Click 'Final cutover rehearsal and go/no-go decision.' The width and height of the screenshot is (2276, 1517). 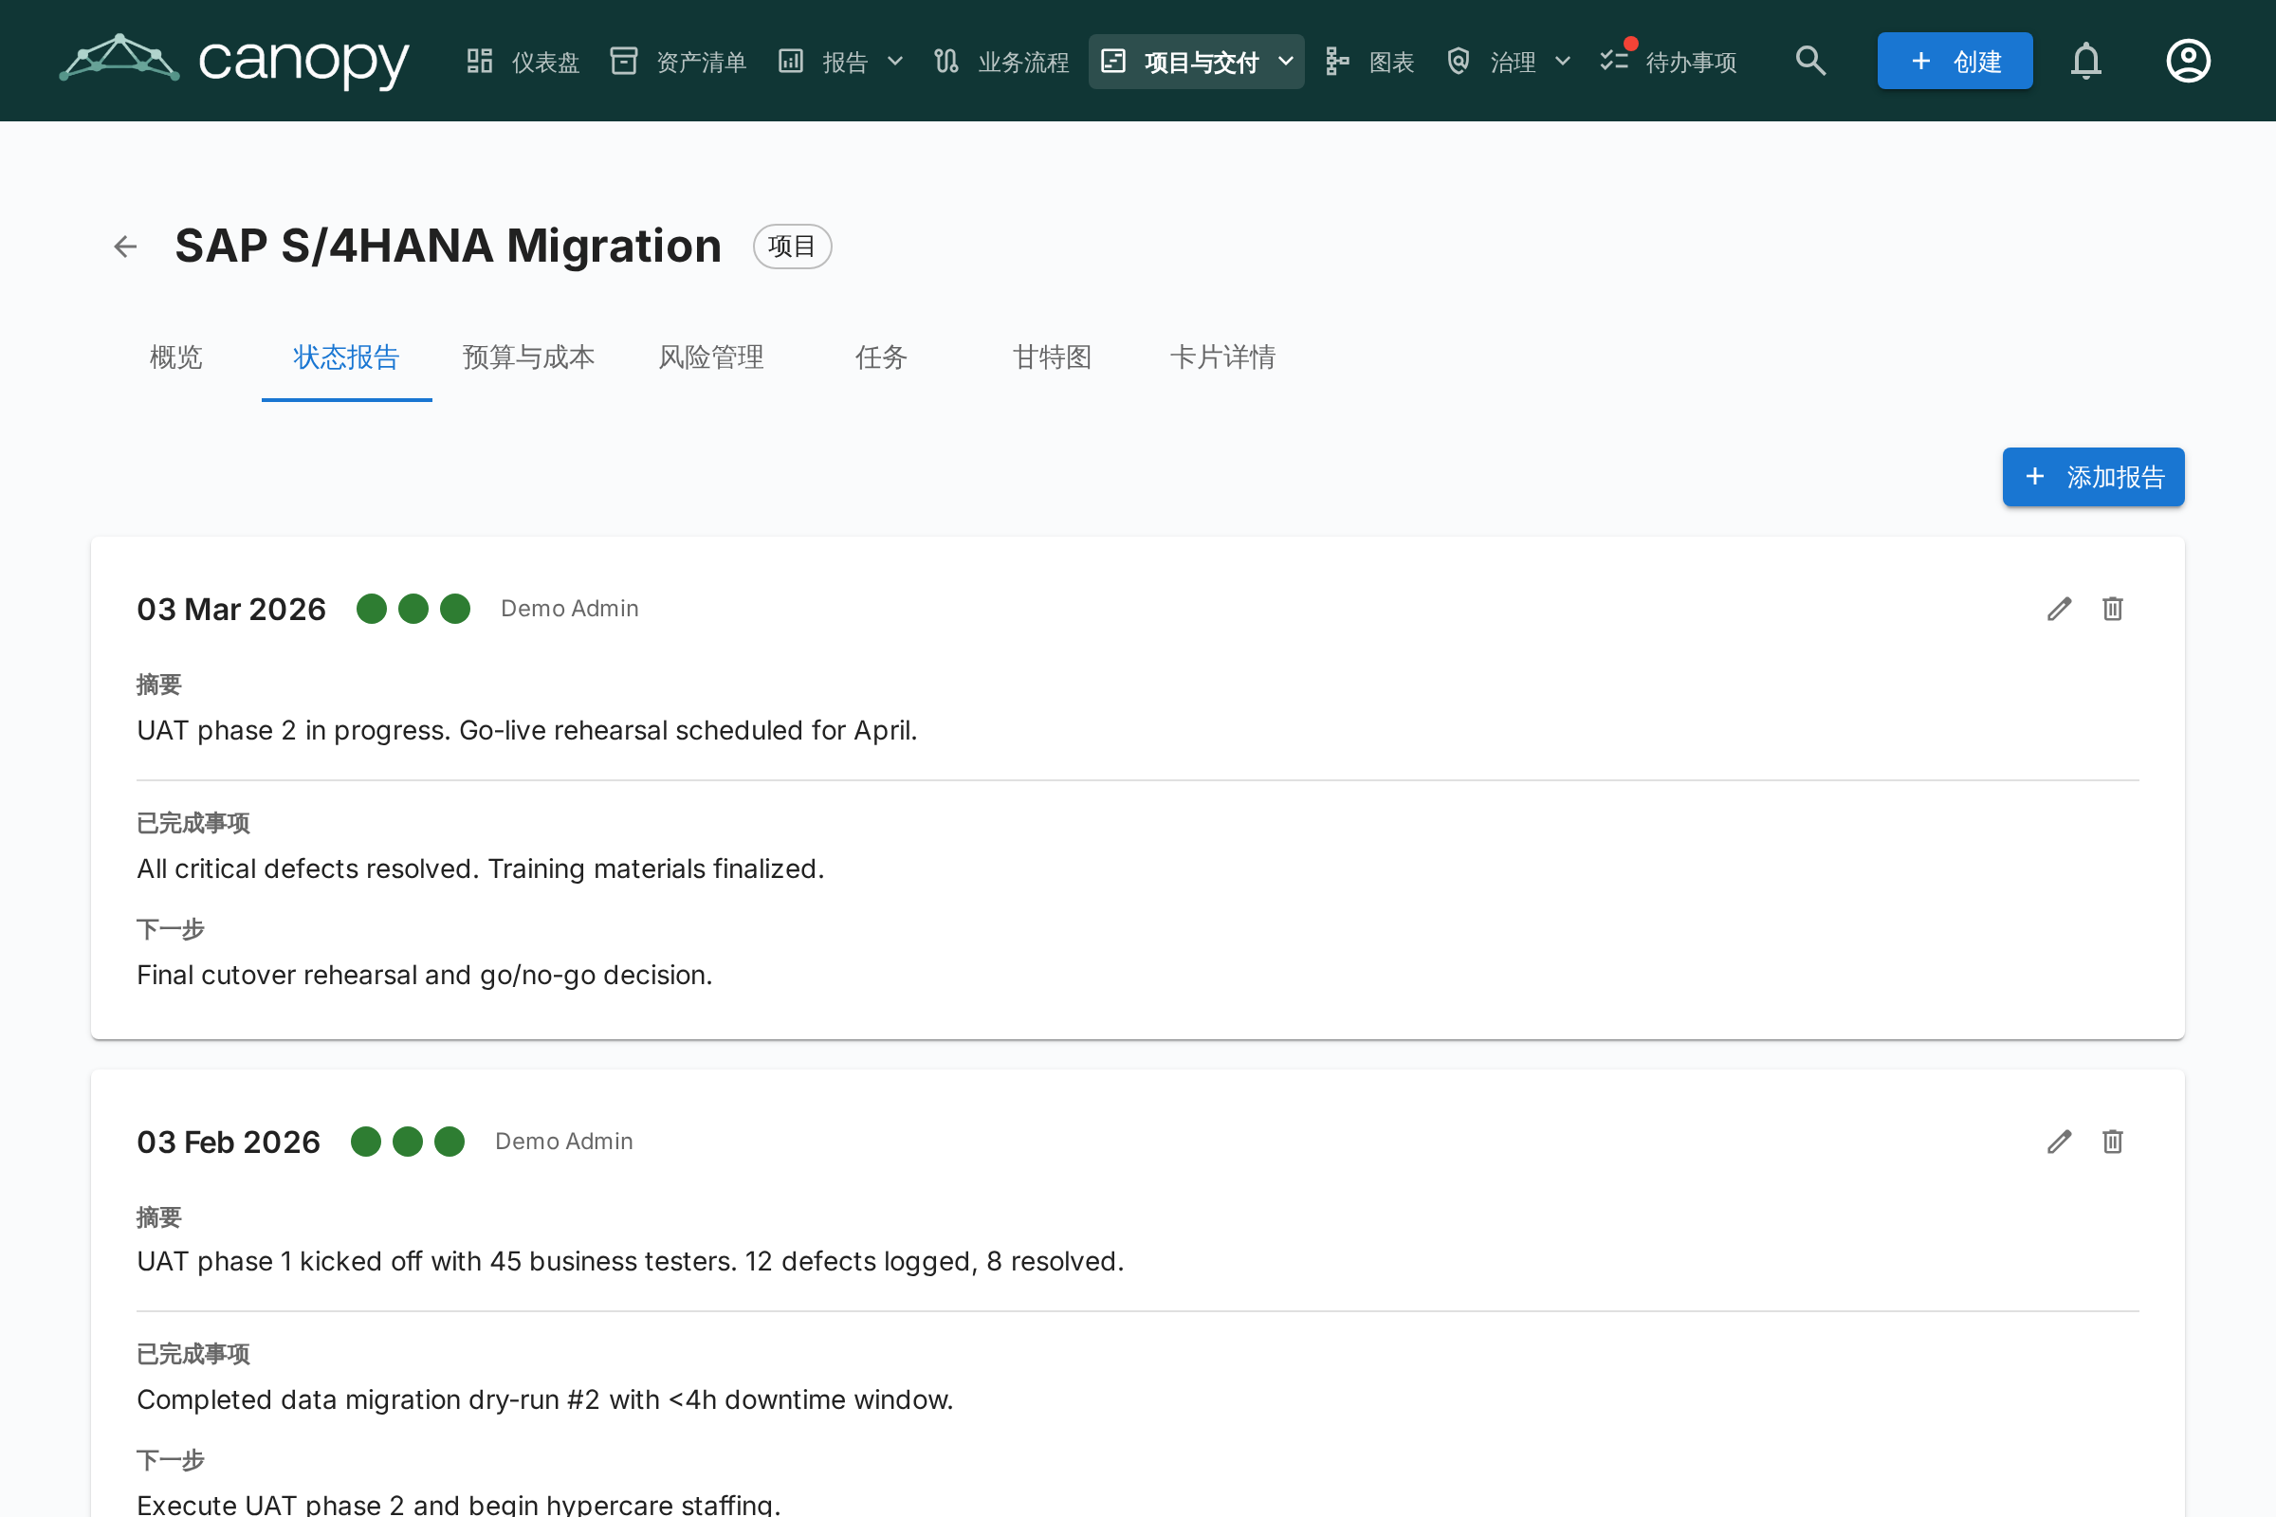tap(425, 976)
